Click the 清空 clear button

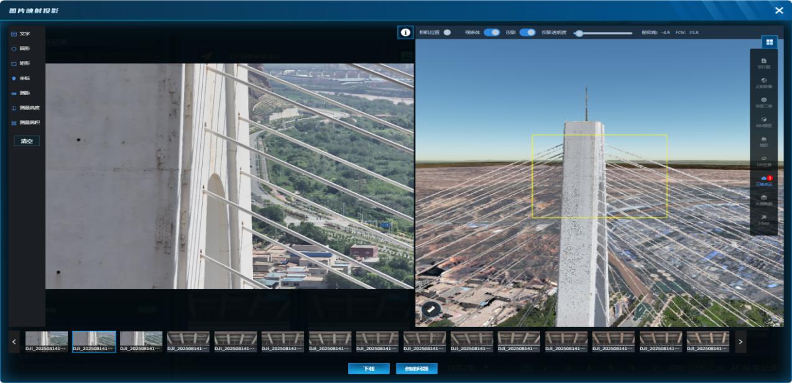coord(27,141)
